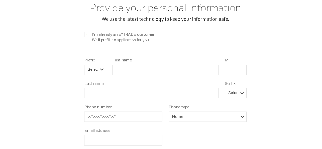Click the "Email address" label

[97, 131]
